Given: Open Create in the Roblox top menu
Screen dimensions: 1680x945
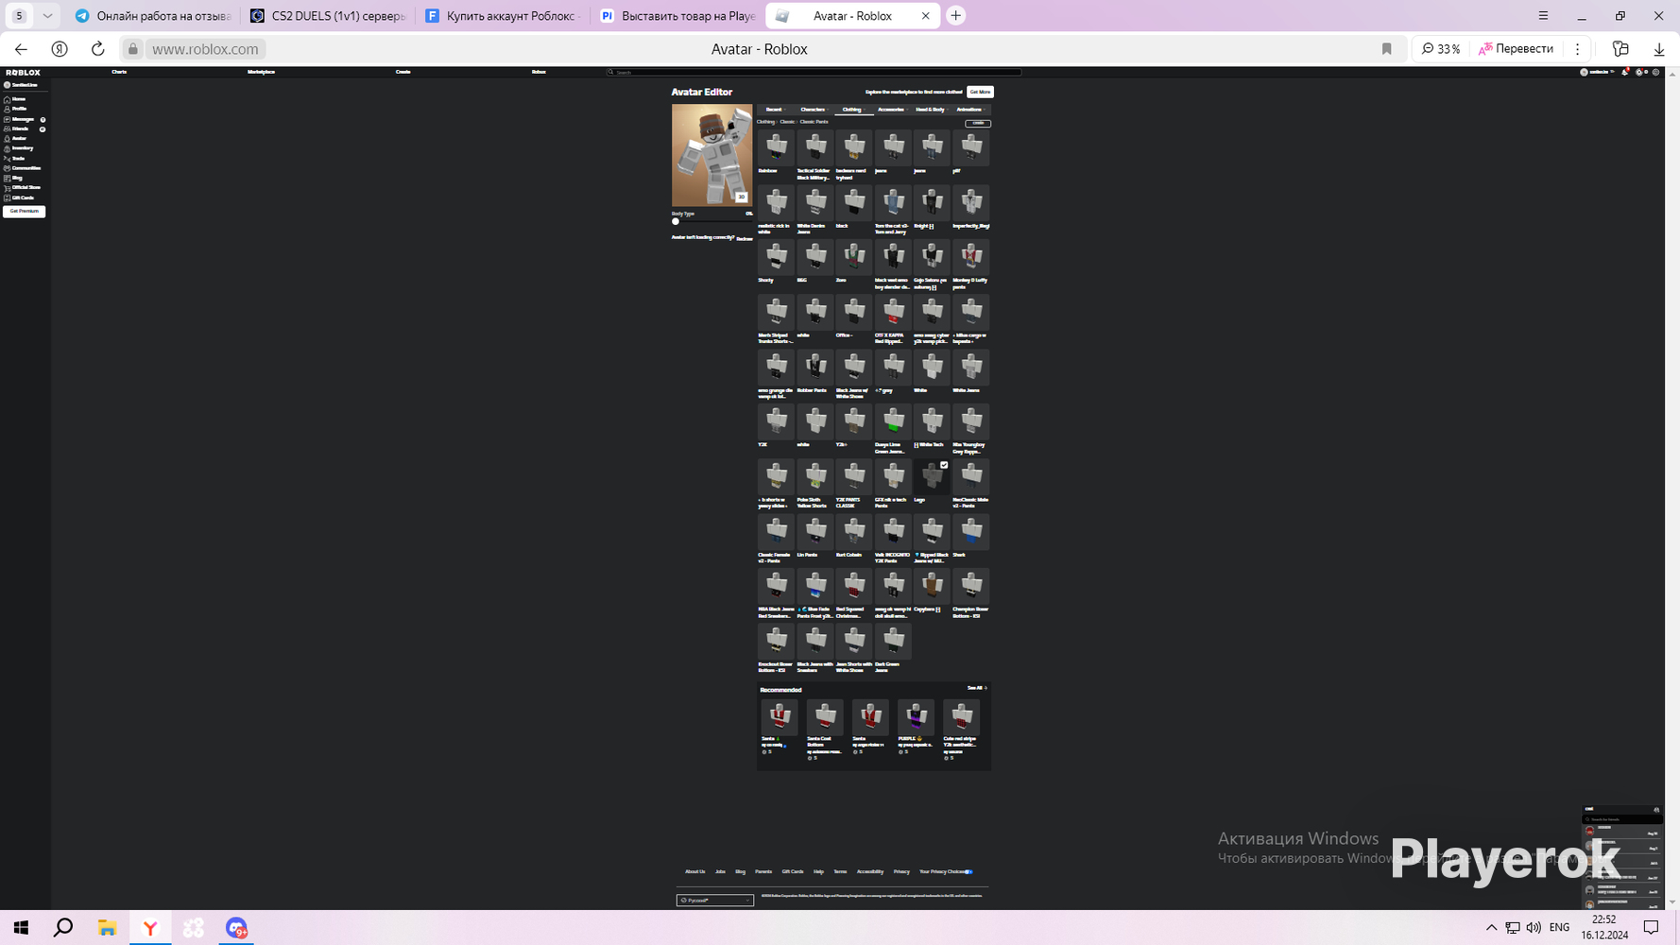Looking at the screenshot, I should [403, 72].
